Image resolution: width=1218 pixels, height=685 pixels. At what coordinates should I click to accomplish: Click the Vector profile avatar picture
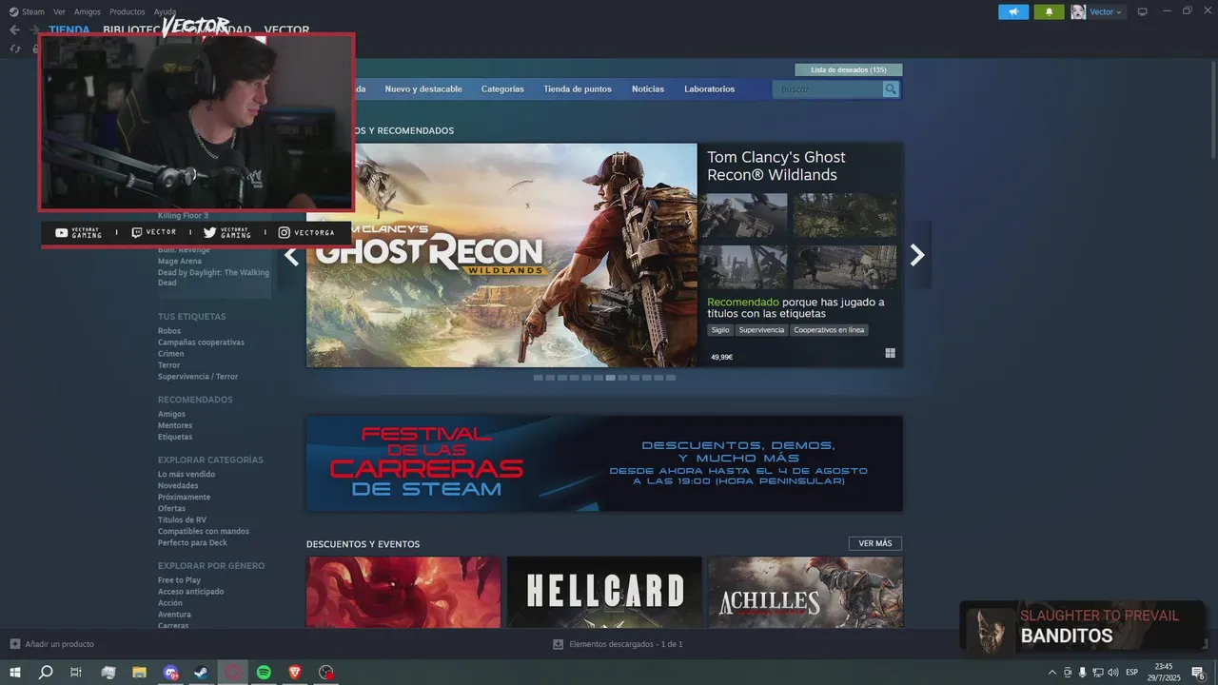[x=1078, y=11]
